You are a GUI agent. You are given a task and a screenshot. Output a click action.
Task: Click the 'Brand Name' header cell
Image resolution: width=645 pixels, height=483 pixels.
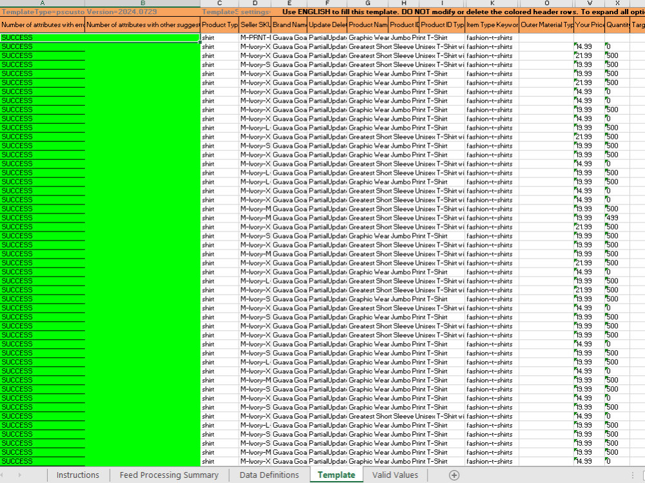tap(289, 25)
